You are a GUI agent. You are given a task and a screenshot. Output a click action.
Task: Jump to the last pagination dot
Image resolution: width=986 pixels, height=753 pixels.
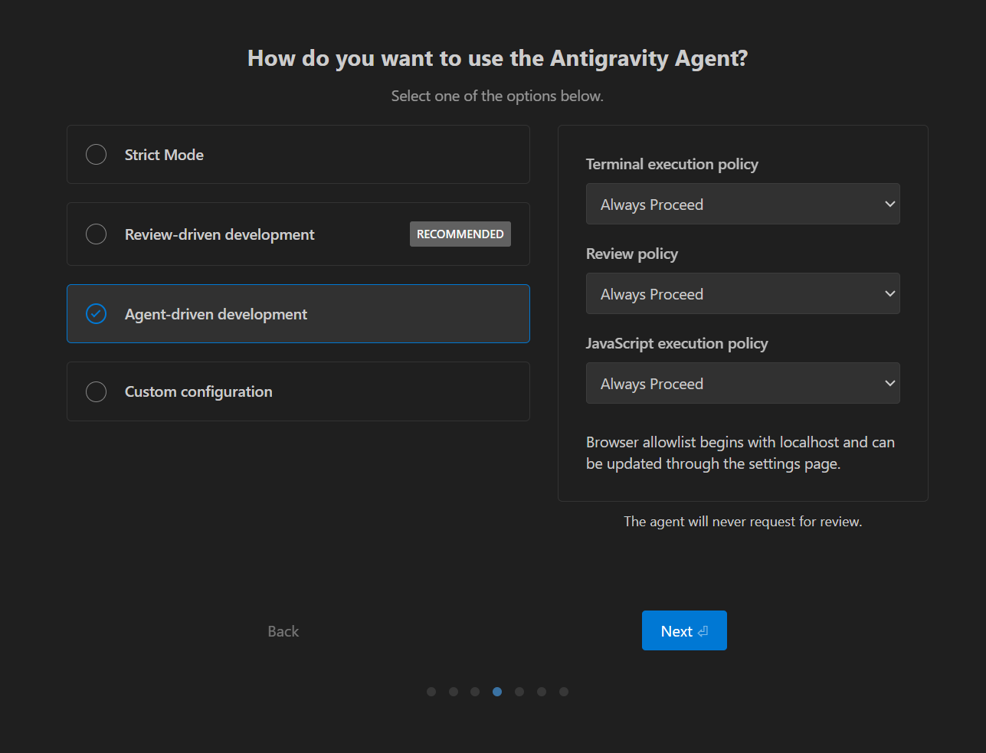564,692
